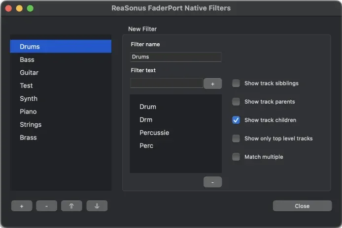The image size is (342, 228).
Task: Select the Brass filter
Action: click(61, 138)
